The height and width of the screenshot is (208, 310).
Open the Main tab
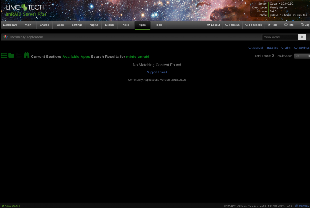[x=28, y=25]
